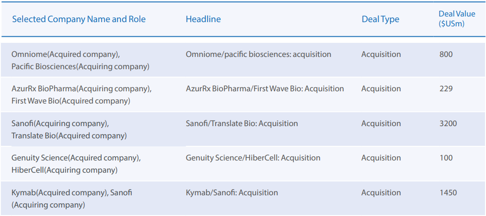The height and width of the screenshot is (216, 486).
Task: Open the 'Sanofi/Translate Bio: Acquisition' headline
Action: pyautogui.click(x=242, y=124)
